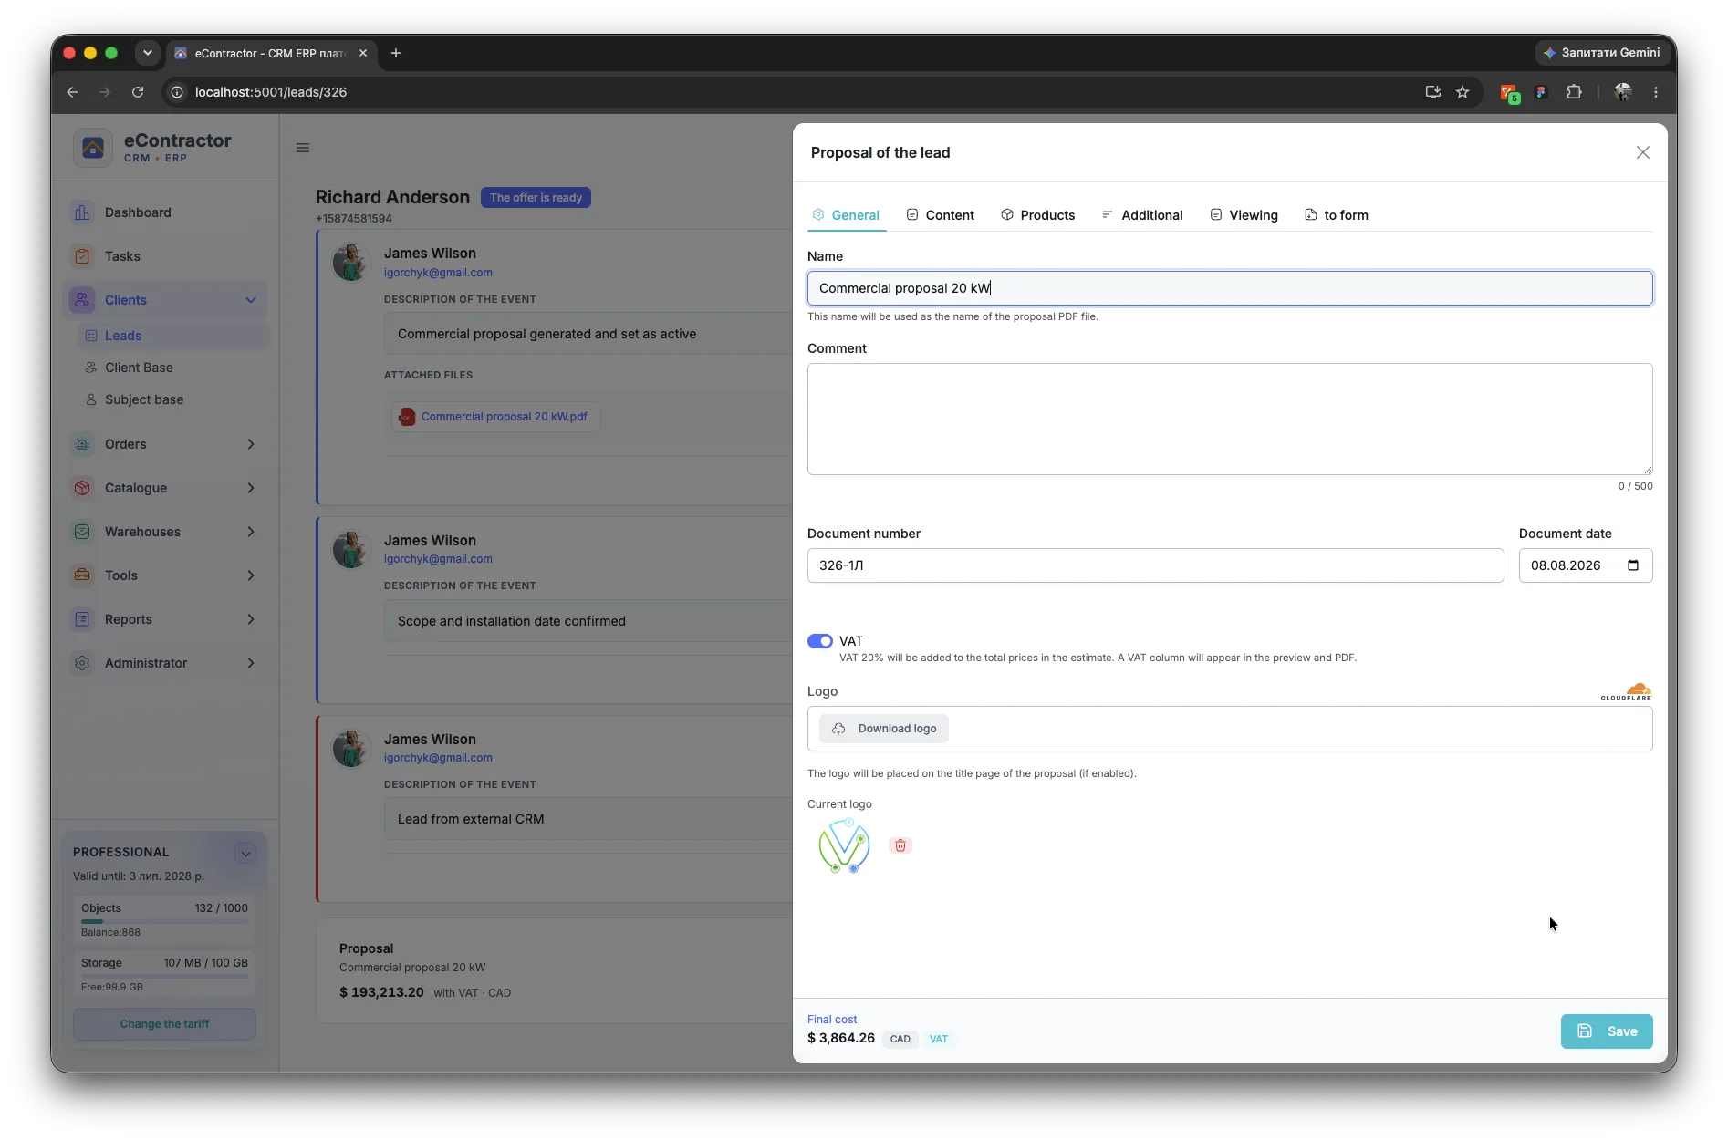Screen dimensions: 1728x1140
Task: Click the Figma extension icon
Action: pos(1541,92)
